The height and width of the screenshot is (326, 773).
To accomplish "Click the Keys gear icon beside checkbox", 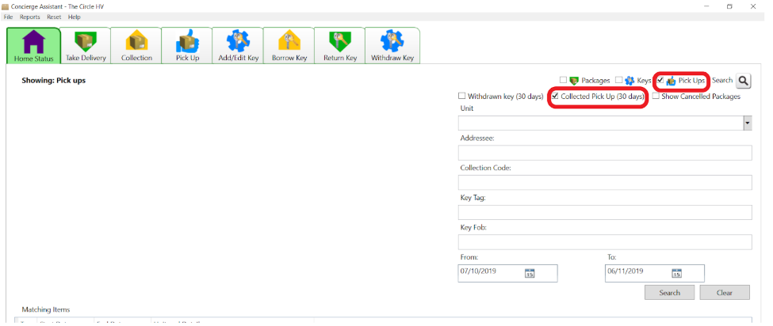I will [x=629, y=81].
